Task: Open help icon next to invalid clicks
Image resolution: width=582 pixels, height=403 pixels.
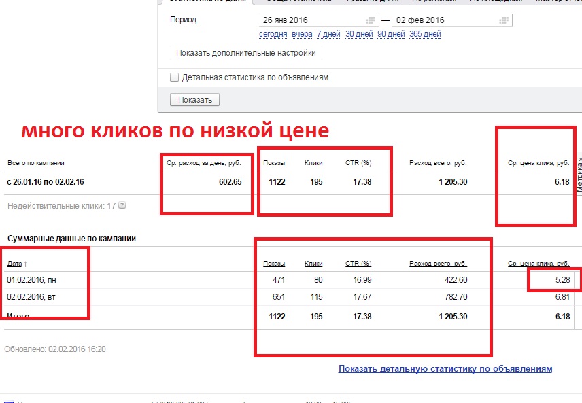Action: pos(122,205)
